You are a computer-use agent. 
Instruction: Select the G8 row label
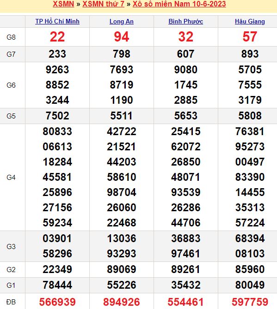pyautogui.click(x=11, y=37)
